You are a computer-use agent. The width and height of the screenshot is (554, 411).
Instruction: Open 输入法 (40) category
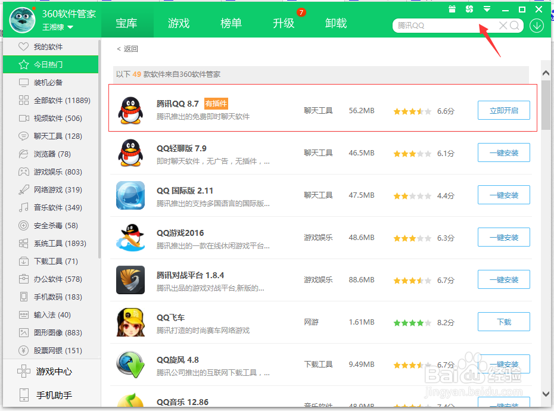point(51,315)
